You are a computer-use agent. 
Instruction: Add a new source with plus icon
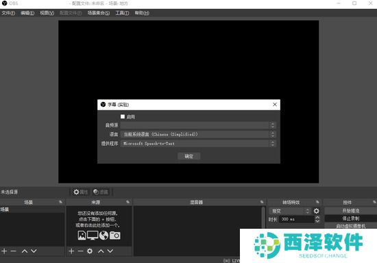click(71, 251)
